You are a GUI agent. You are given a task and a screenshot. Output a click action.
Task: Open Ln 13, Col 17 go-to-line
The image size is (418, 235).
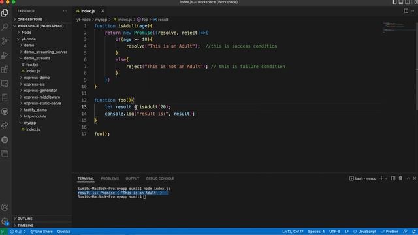(293, 232)
